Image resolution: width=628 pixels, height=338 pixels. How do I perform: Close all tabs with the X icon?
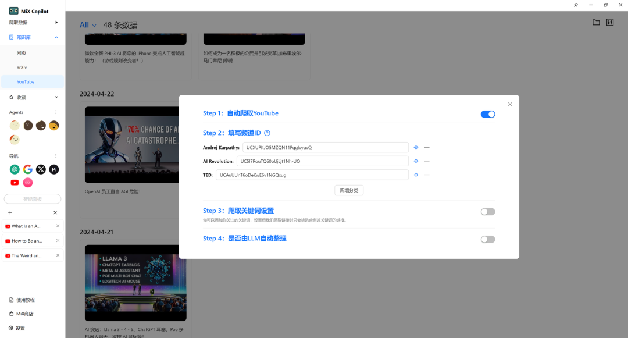[x=55, y=212]
